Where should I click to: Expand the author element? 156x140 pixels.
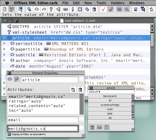click(x=4, y=60)
